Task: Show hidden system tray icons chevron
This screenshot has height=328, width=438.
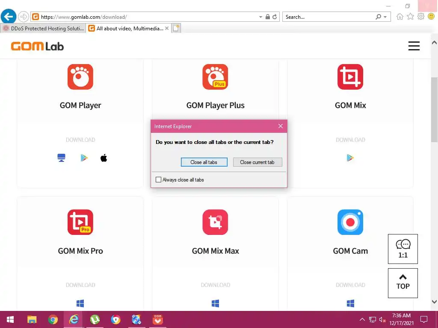Action: [x=362, y=319]
